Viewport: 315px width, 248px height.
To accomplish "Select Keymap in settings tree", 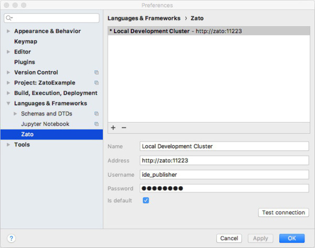I will point(26,41).
